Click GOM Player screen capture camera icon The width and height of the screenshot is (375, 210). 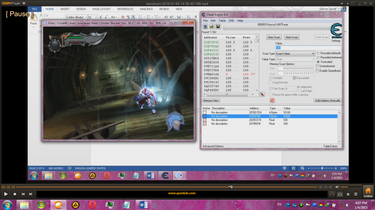(340, 195)
